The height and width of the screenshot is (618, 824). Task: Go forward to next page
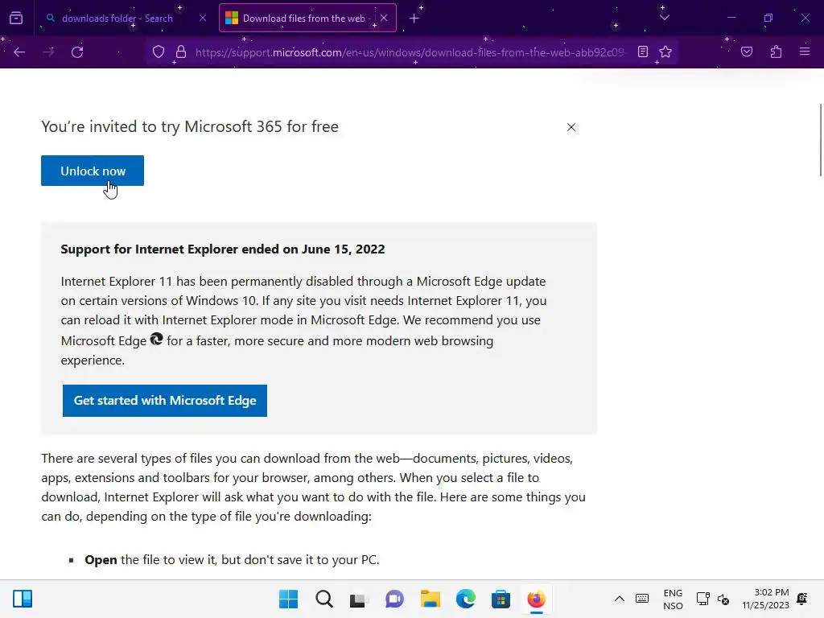(x=48, y=52)
